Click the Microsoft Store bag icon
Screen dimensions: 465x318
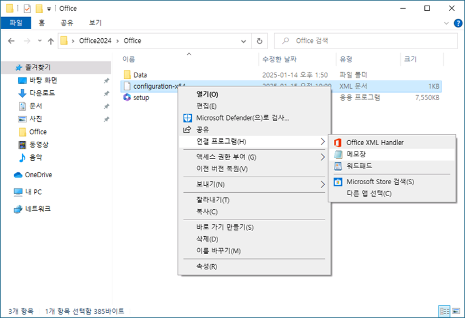pyautogui.click(x=338, y=182)
